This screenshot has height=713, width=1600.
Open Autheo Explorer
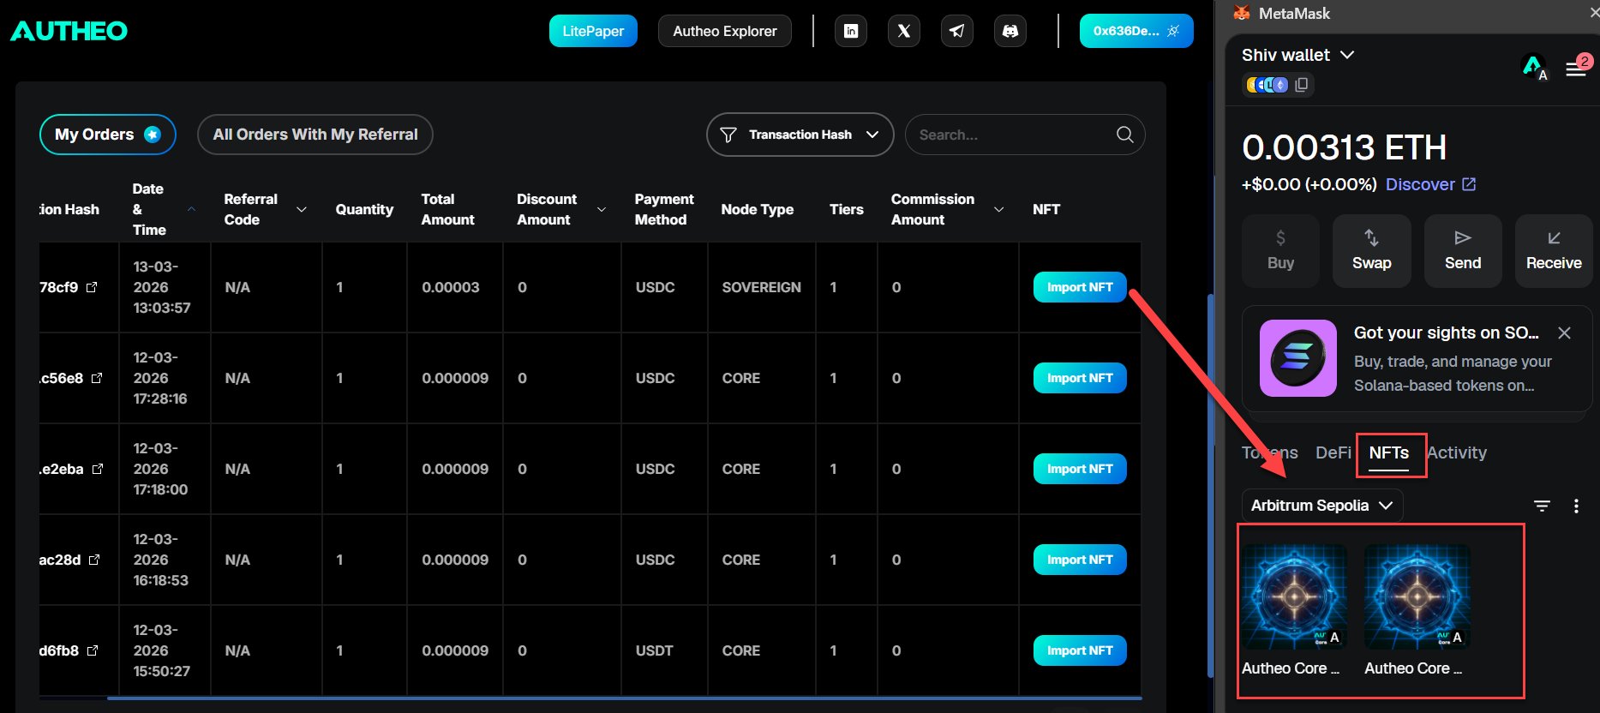(725, 31)
